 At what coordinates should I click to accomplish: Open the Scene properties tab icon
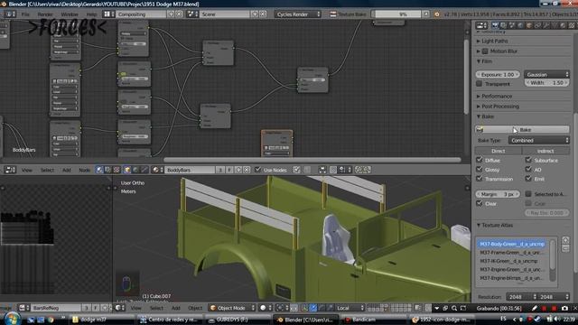point(512,25)
